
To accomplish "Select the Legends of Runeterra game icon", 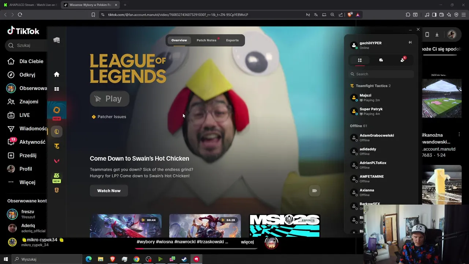I will [x=56, y=190].
